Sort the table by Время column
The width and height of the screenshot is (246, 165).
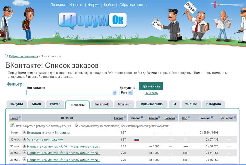[x=14, y=118]
